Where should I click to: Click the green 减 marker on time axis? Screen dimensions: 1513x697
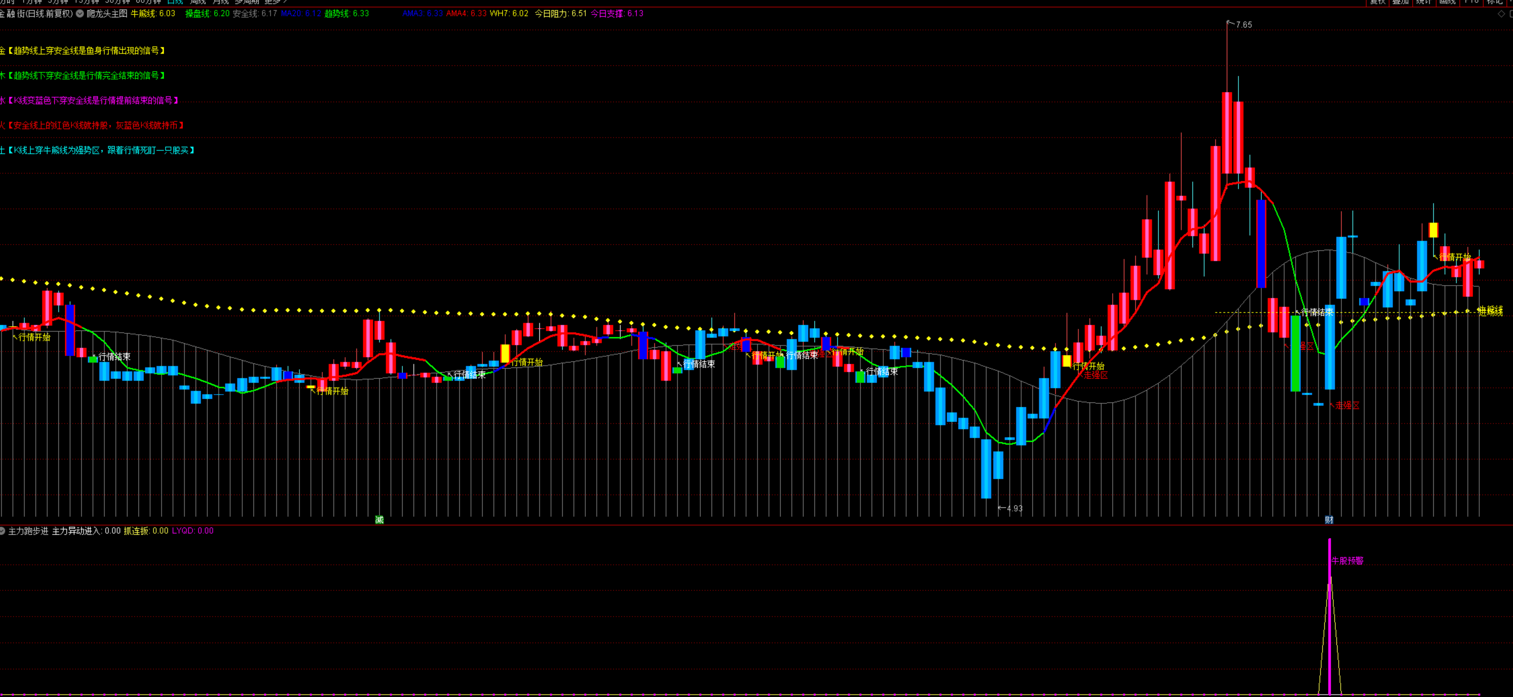[x=379, y=519]
